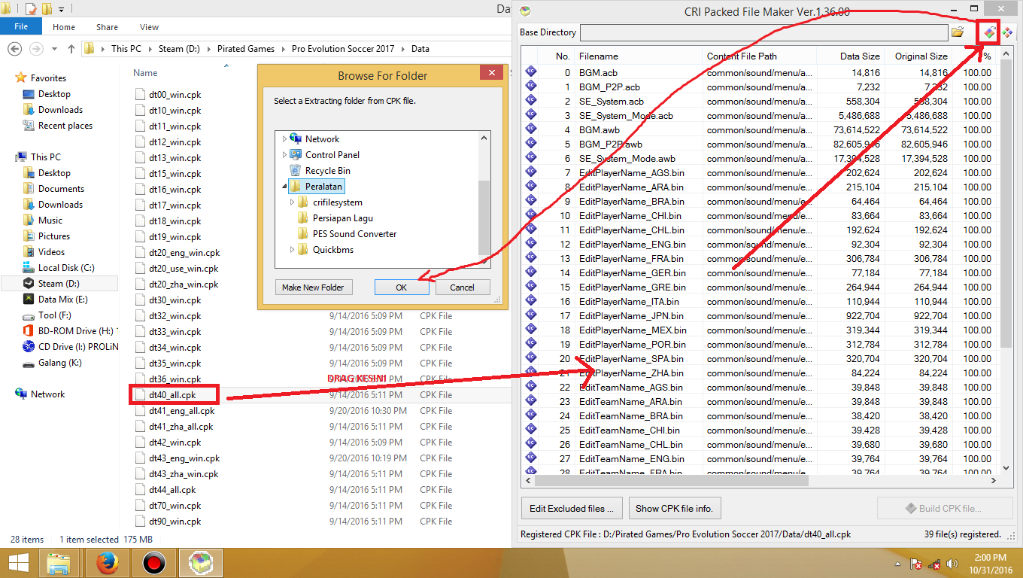Click the four-tile diamond icon with curved arrow
The width and height of the screenshot is (1023, 578).
(x=989, y=32)
